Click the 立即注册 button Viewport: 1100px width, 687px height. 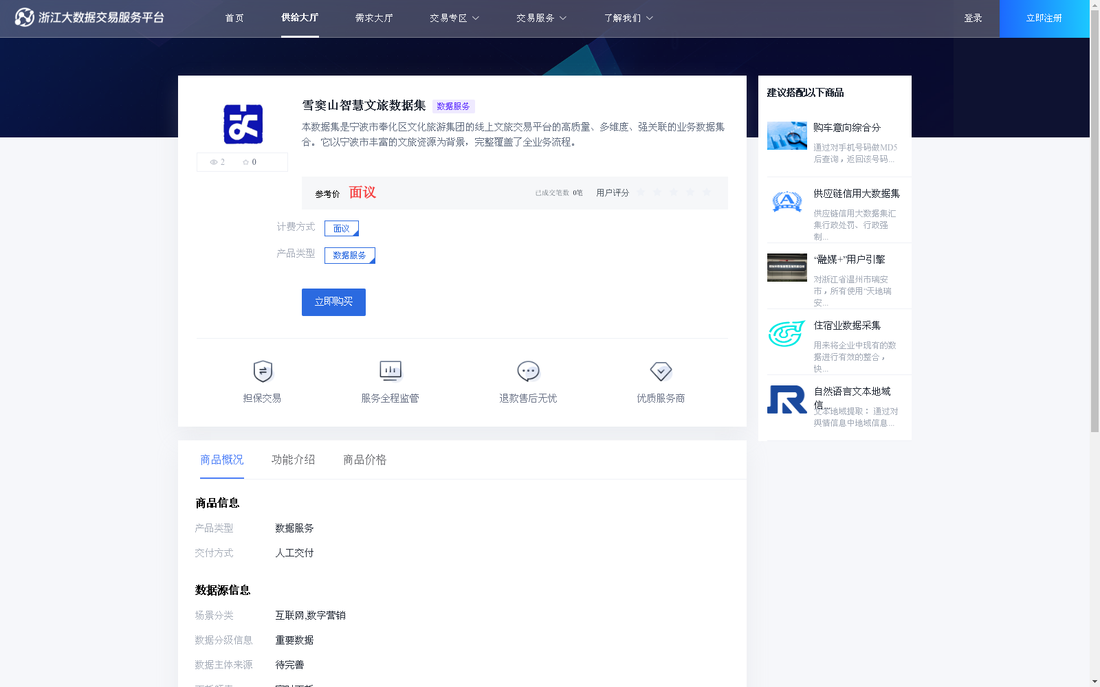(x=1044, y=19)
